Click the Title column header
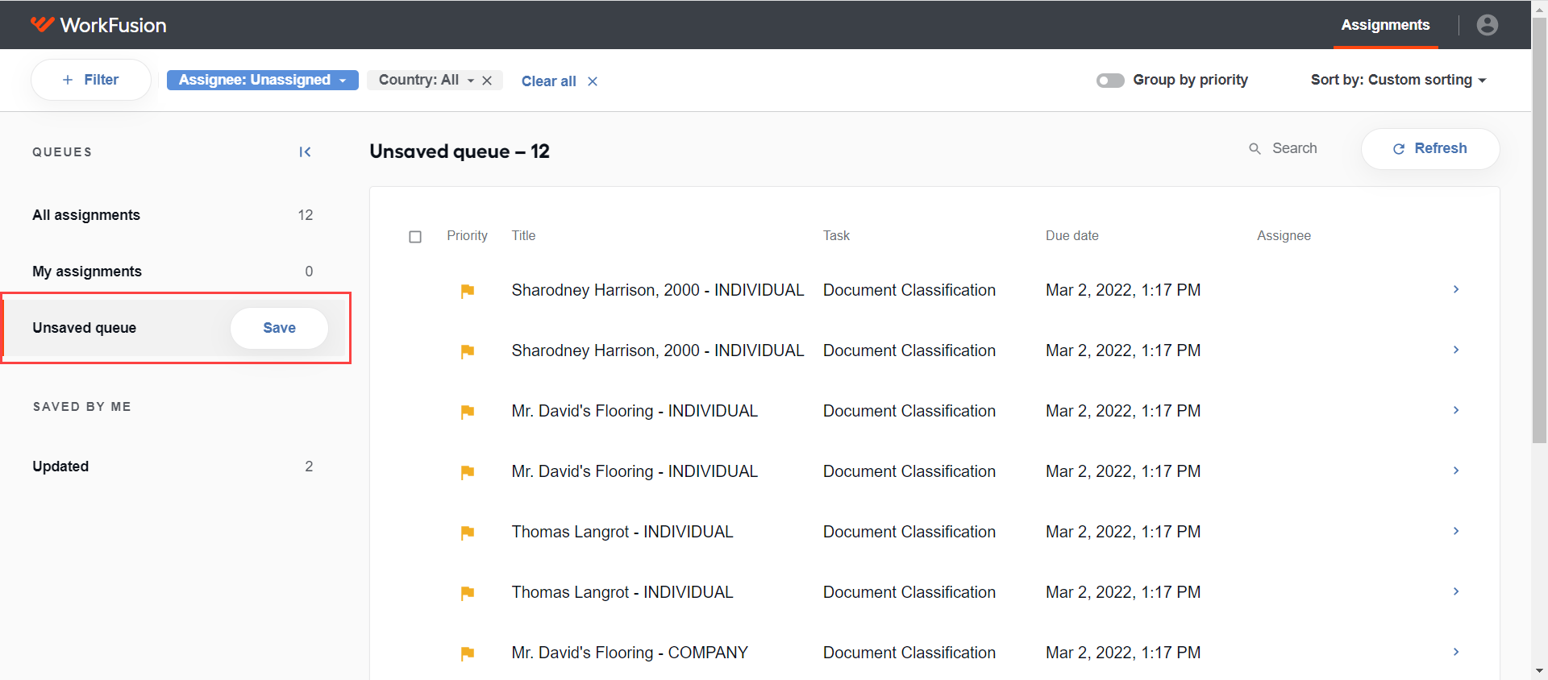The image size is (1548, 680). click(x=523, y=236)
